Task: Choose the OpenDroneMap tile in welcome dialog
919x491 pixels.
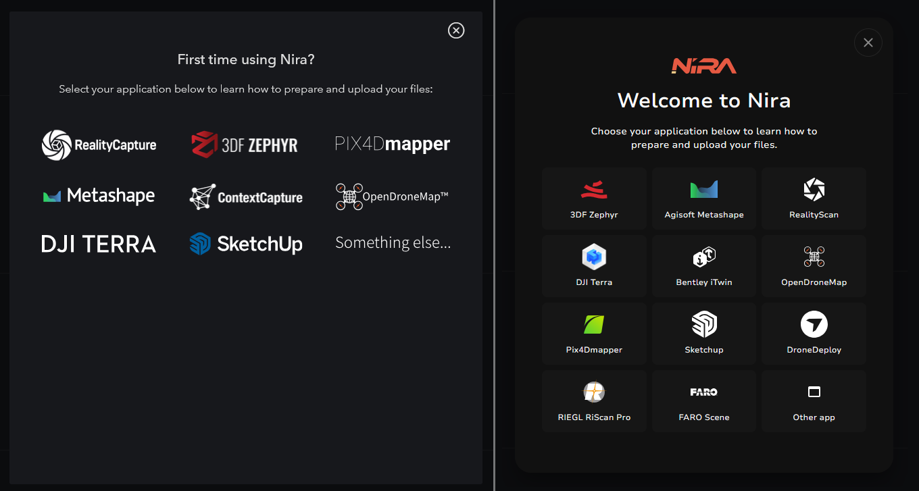Action: pos(814,266)
